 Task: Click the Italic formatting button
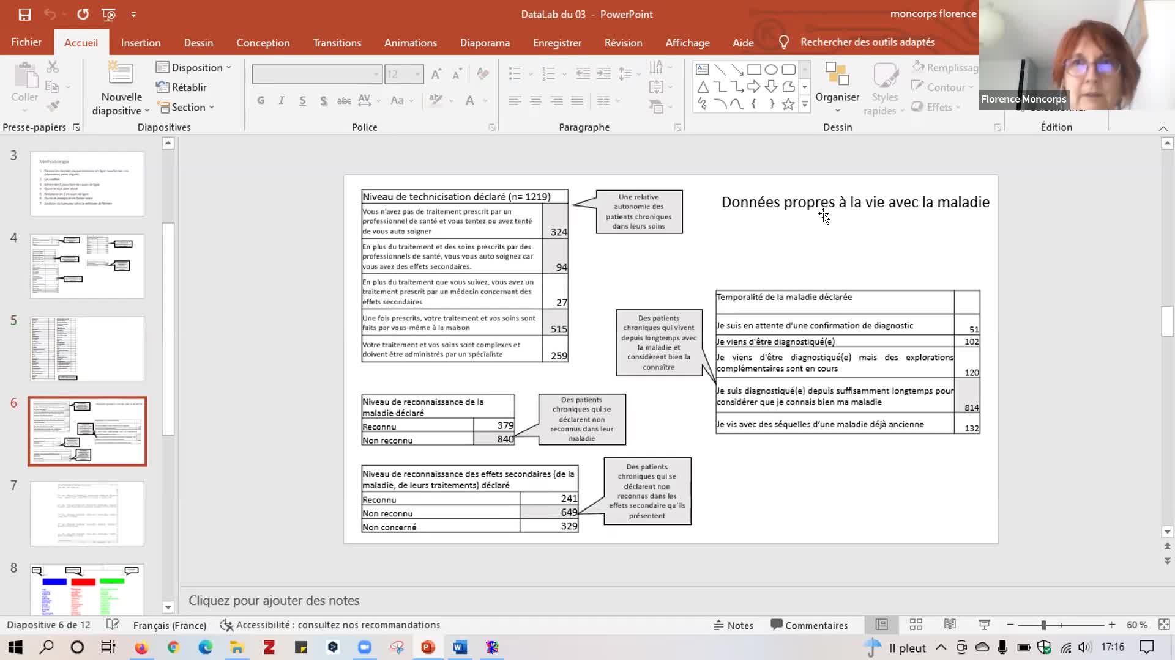[282, 100]
